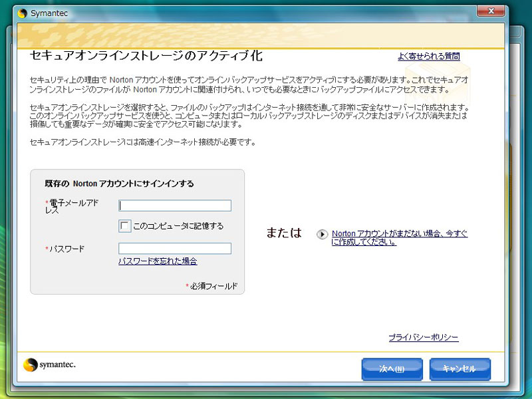532x399 pixels.
Task: Click the パスワード field label
Action: click(x=66, y=249)
